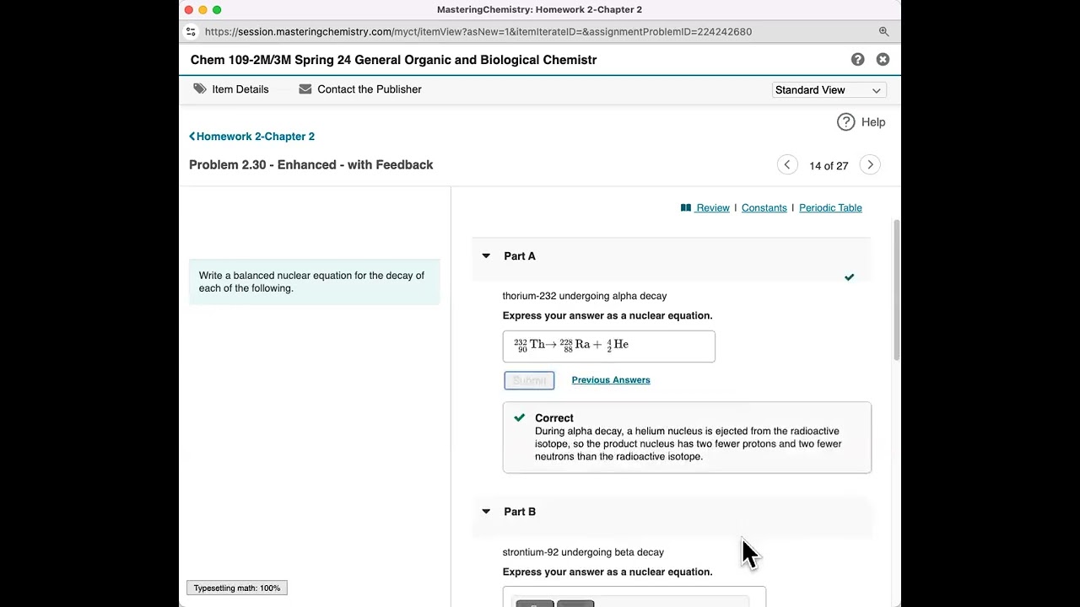1080x607 pixels.
Task: Collapse Part B section triangle
Action: [x=486, y=512]
